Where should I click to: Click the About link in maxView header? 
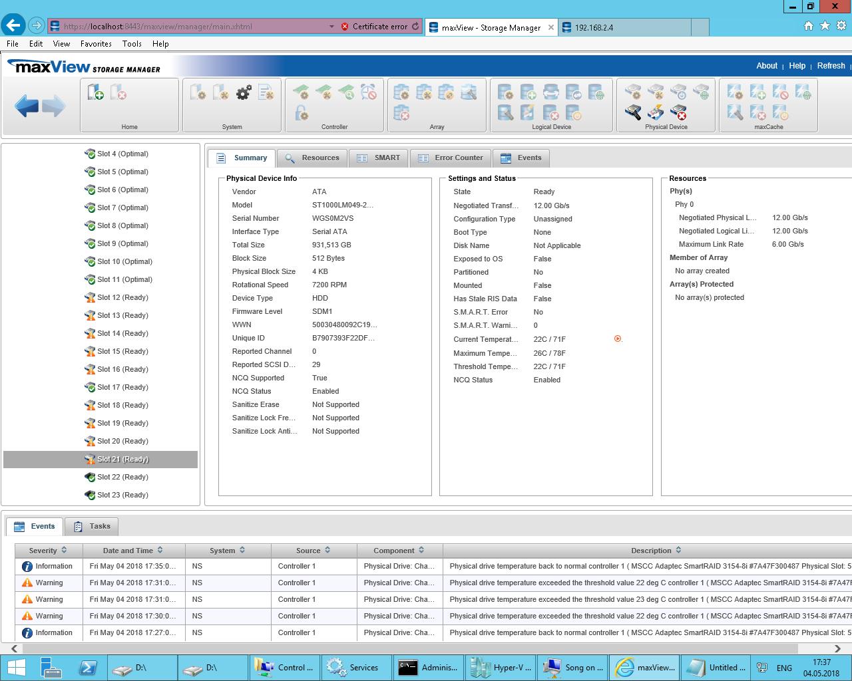(766, 66)
